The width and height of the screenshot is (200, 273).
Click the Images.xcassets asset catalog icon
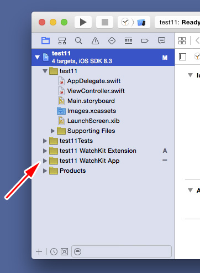click(x=61, y=111)
